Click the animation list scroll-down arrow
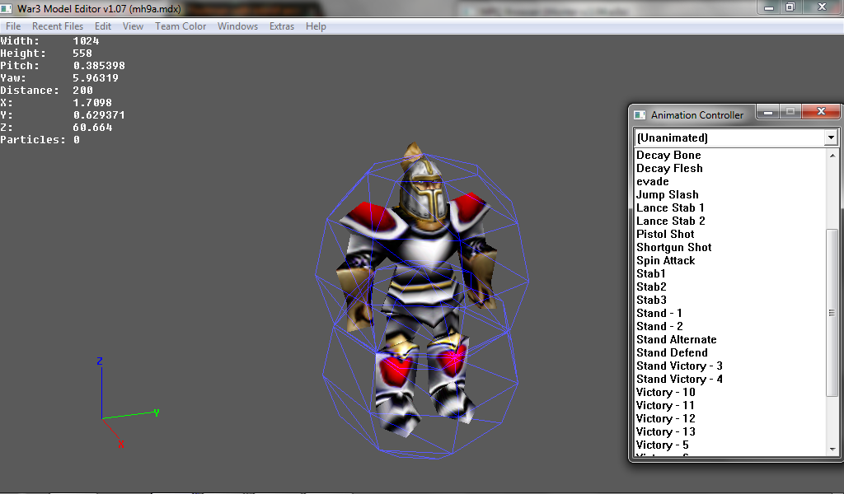Viewport: 844px width, 494px height. click(x=832, y=449)
